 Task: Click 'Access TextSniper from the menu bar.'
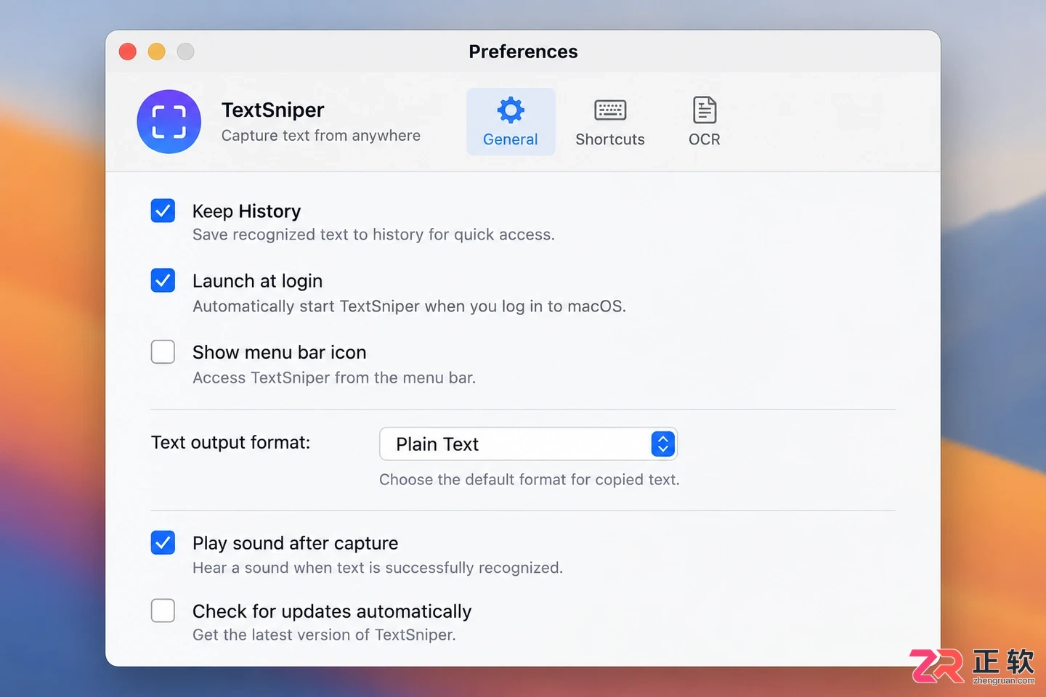tap(334, 378)
